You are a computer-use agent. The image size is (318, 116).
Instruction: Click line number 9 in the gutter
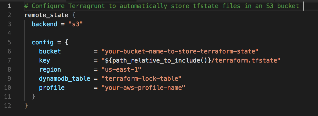click(x=9, y=79)
